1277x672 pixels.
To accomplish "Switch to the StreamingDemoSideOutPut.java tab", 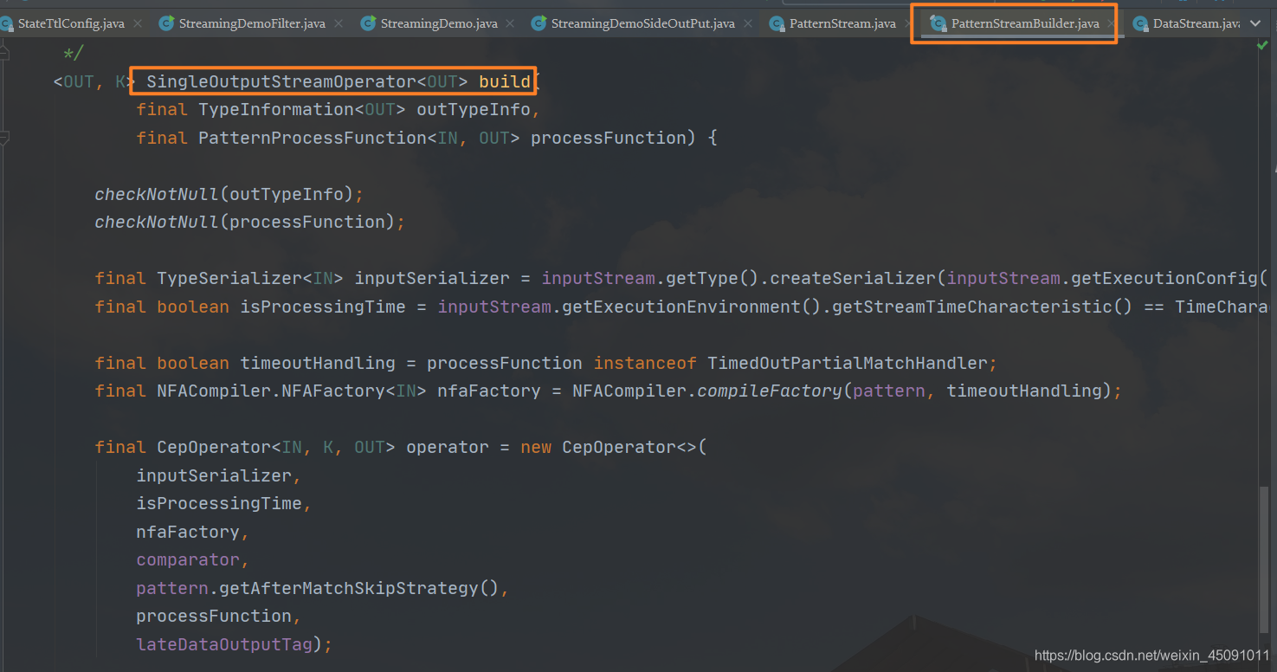I will 642,23.
